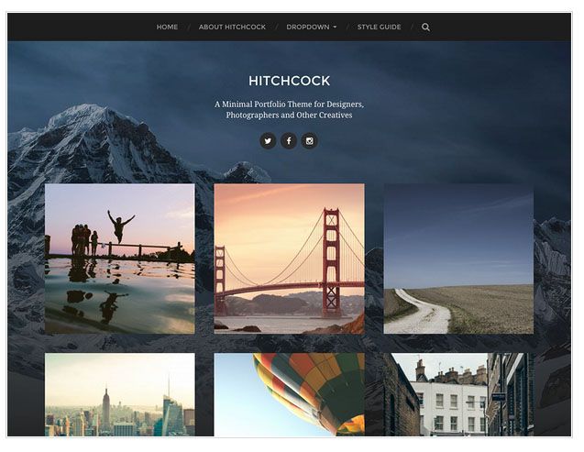
Task: Go to the Home menu item
Action: click(167, 28)
